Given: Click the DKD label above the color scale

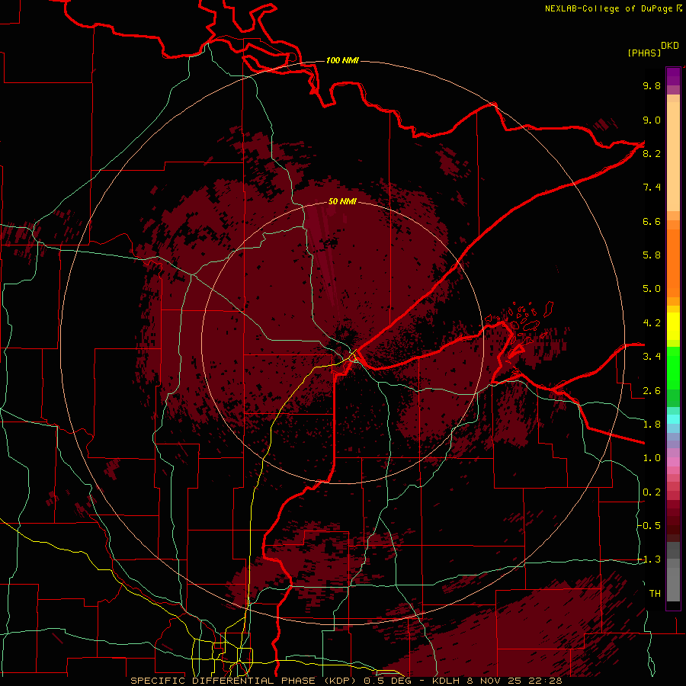Looking at the screenshot, I should point(670,46).
